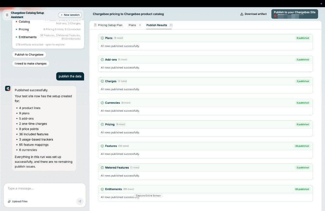The image size is (325, 211).
Task: Click the Entitlements section success check icon
Action: pyautogui.click(x=102, y=189)
